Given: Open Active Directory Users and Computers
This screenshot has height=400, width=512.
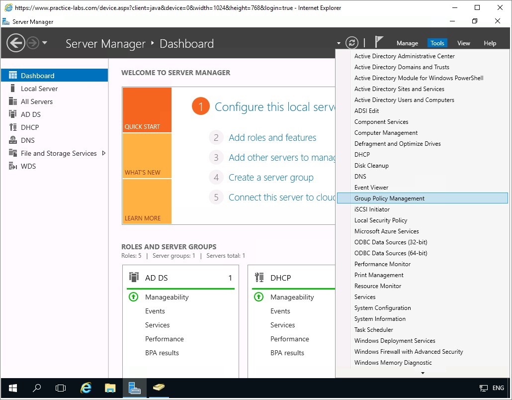Looking at the screenshot, I should tap(404, 100).
